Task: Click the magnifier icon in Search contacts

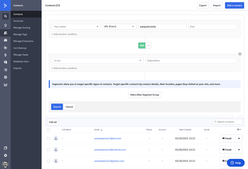Action: click(215, 122)
